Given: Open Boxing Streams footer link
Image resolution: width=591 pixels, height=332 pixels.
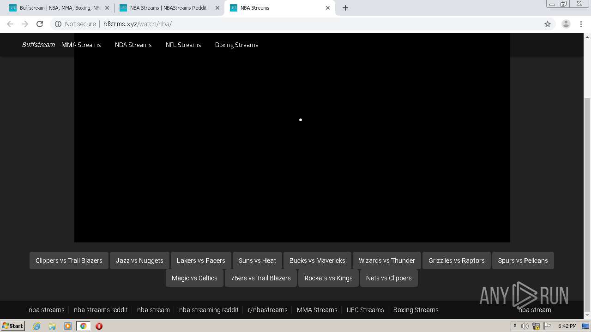Looking at the screenshot, I should pos(416,310).
